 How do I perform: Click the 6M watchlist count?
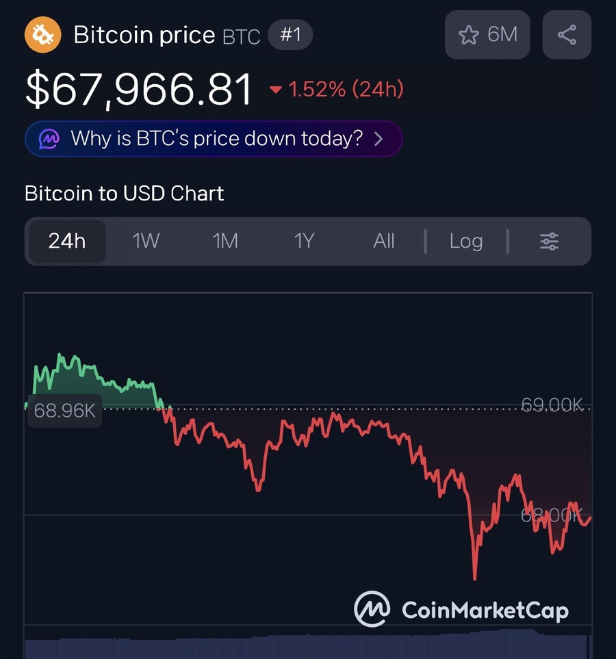(502, 34)
